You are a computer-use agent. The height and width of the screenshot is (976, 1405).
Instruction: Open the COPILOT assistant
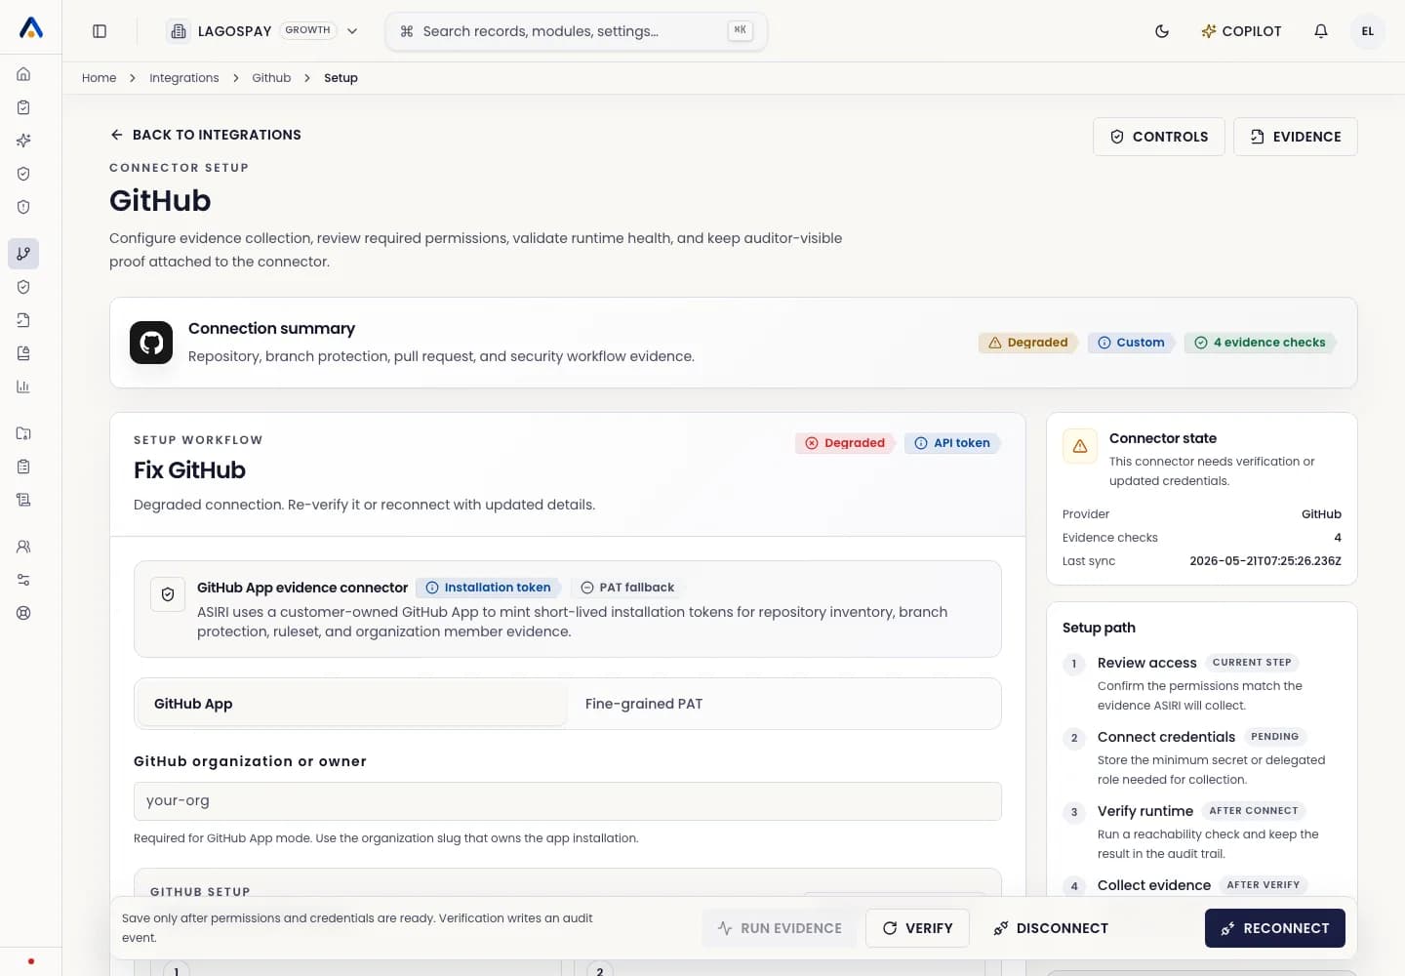[1241, 31]
